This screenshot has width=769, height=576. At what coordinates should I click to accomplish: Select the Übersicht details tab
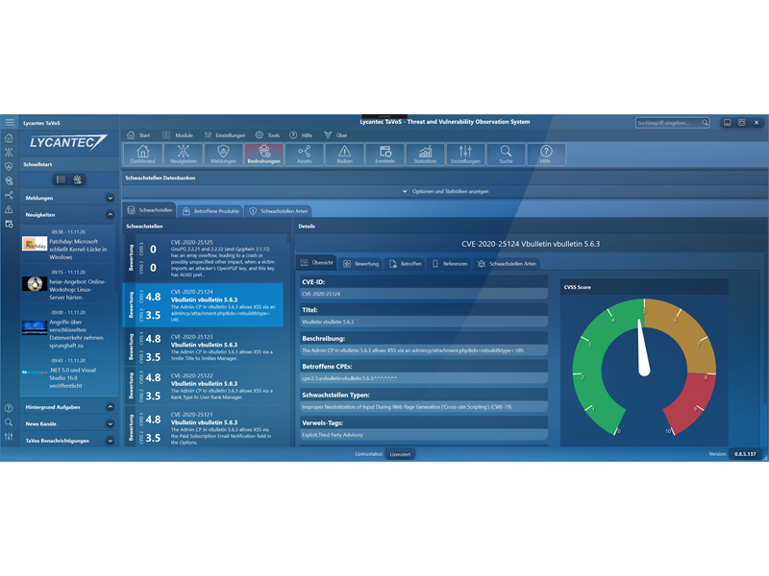click(316, 262)
